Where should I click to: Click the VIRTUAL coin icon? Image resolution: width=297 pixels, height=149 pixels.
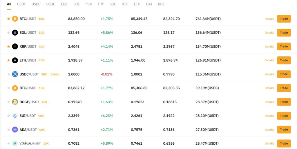15,144
